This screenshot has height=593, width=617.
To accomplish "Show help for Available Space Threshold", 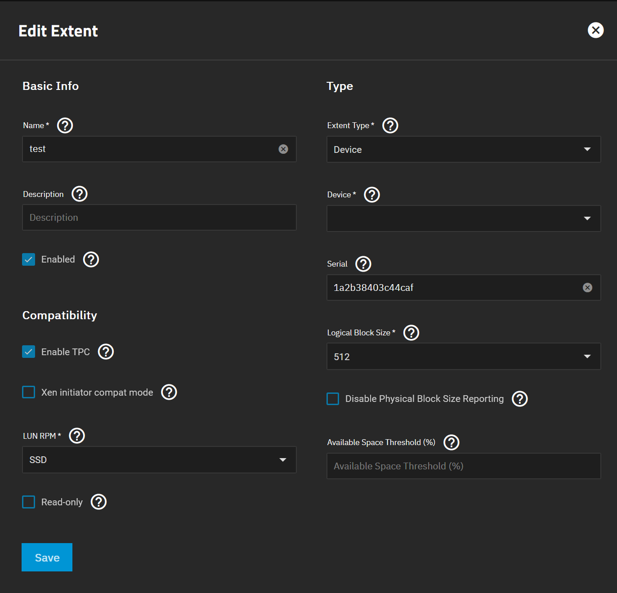I will pyautogui.click(x=452, y=442).
